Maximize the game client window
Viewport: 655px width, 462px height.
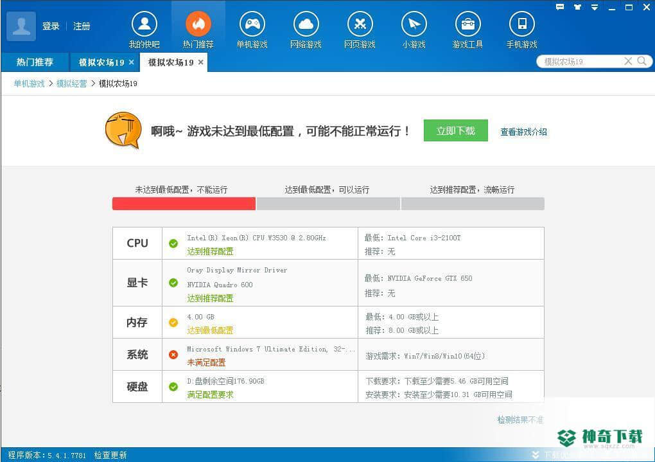coord(629,7)
